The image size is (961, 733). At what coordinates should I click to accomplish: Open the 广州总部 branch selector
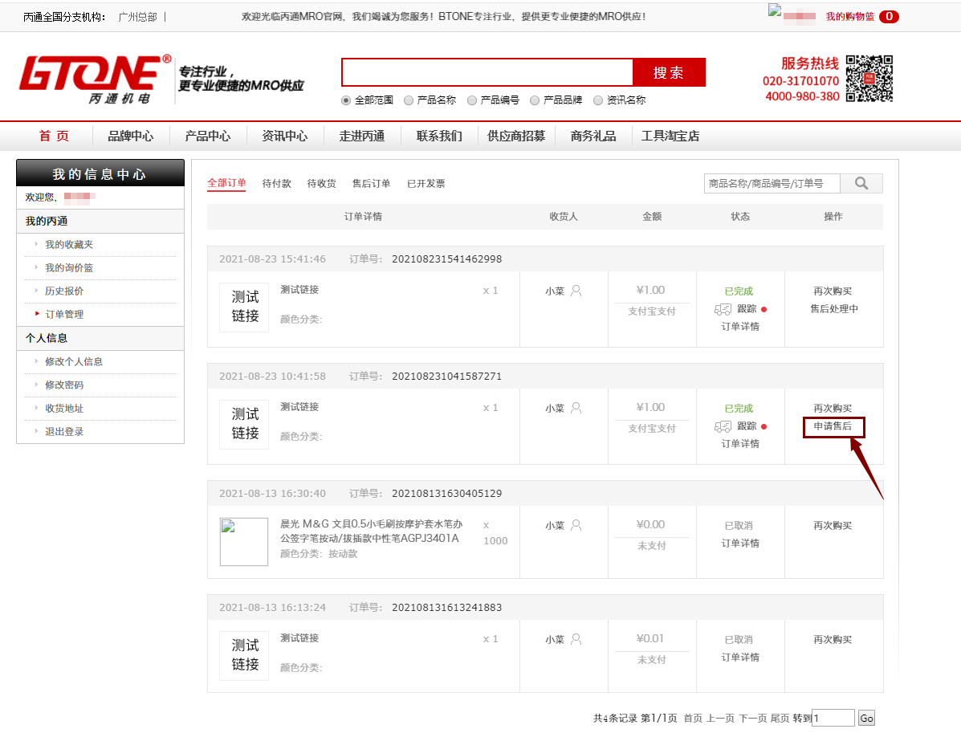click(137, 17)
